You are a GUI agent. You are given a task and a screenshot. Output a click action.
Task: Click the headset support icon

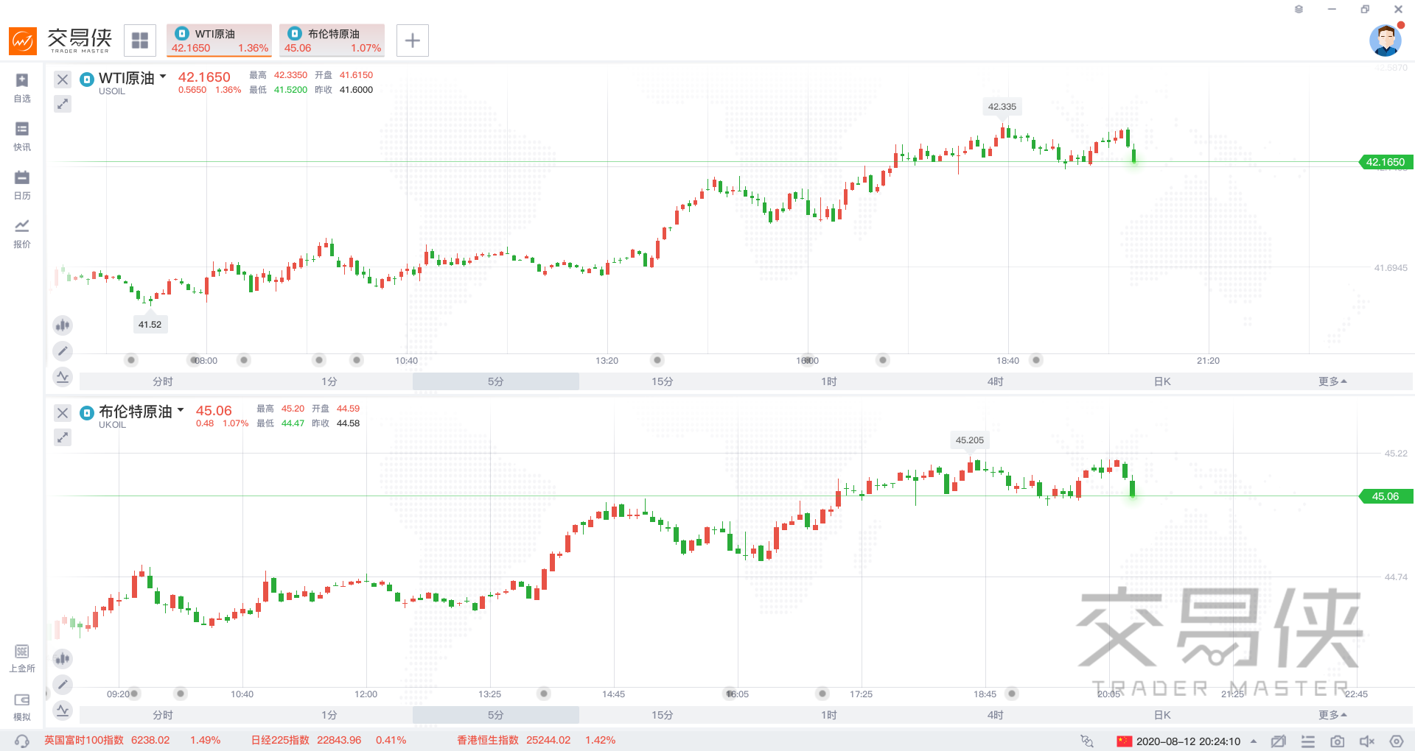click(22, 741)
